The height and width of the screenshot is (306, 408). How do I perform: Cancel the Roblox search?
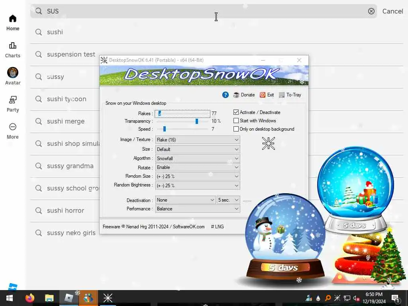pyautogui.click(x=392, y=11)
